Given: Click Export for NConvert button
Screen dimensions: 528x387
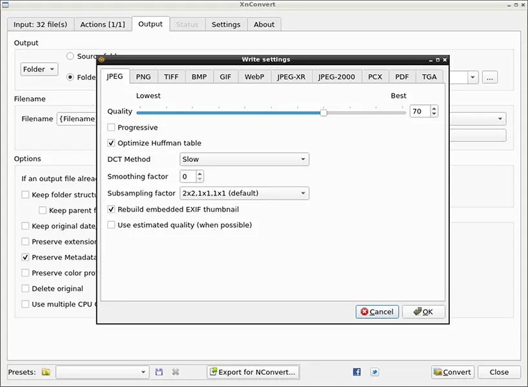Looking at the screenshot, I should click(253, 372).
